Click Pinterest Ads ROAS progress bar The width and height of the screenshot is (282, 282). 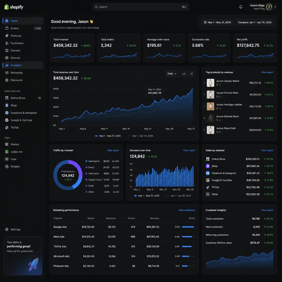pyautogui.click(x=188, y=266)
